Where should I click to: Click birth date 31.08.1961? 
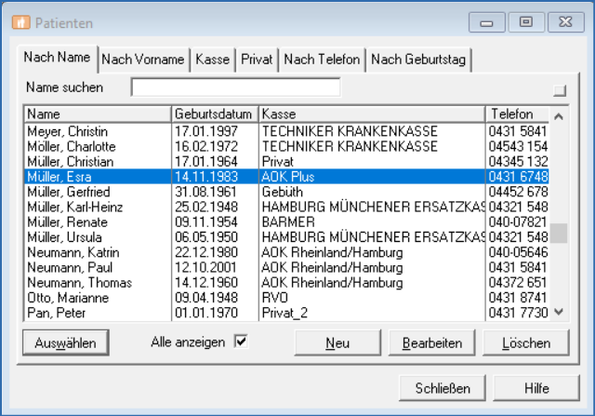coord(206,192)
